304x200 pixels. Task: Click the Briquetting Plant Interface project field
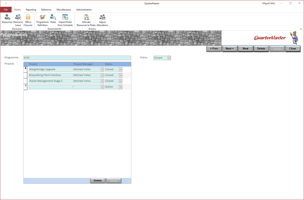(x=51, y=75)
